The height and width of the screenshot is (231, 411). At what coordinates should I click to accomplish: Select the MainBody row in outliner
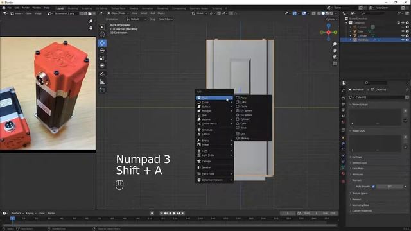click(375, 40)
